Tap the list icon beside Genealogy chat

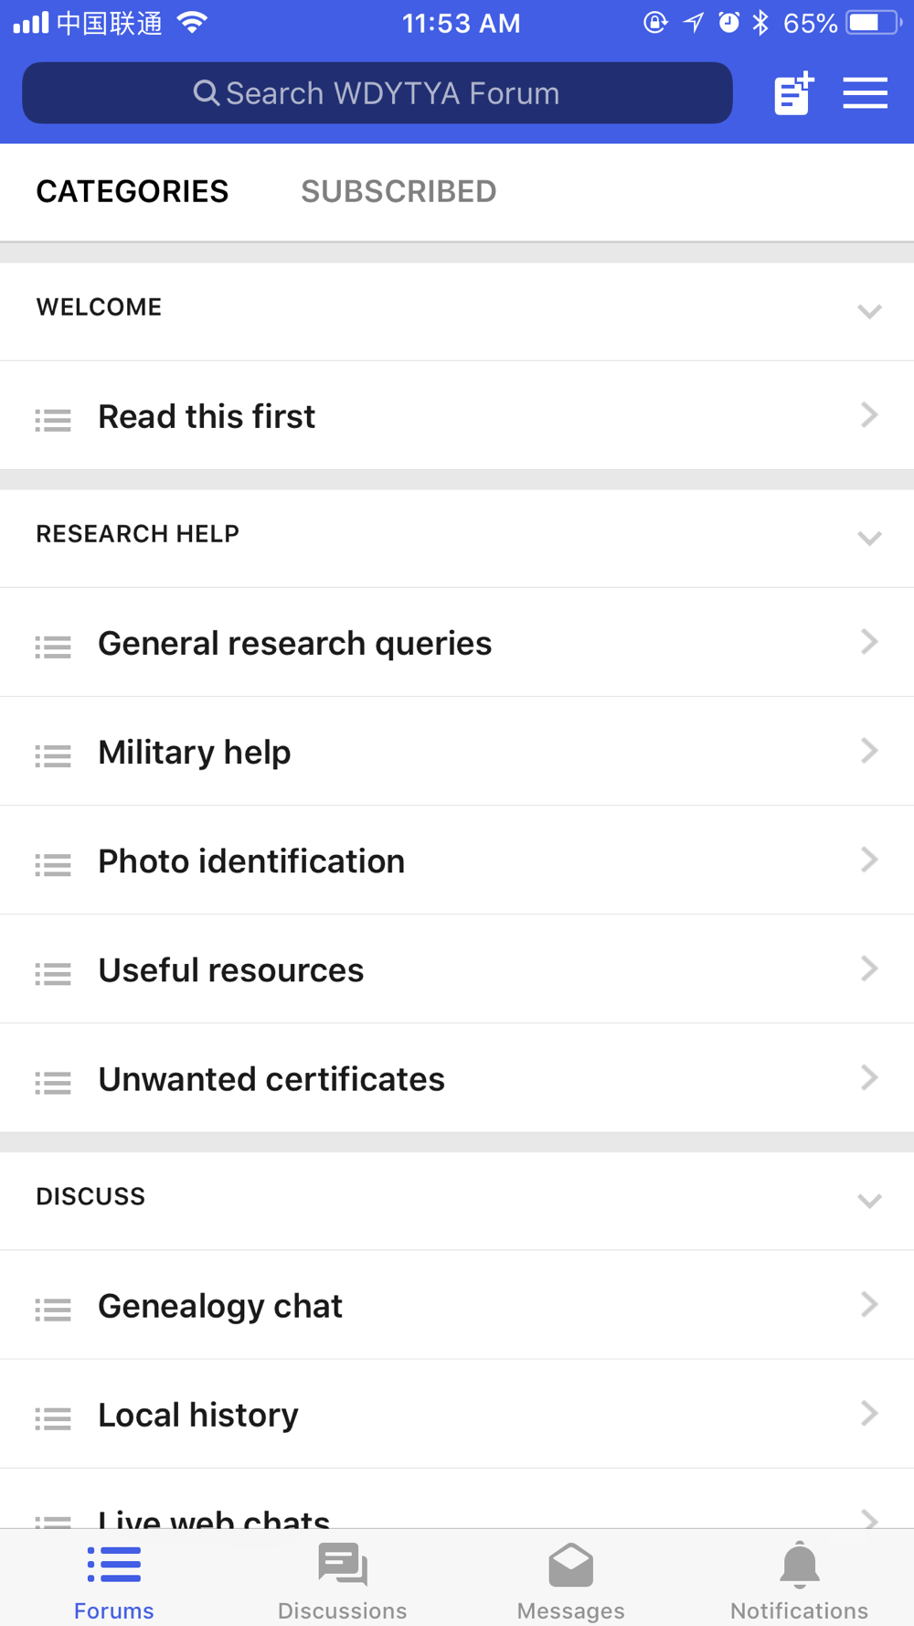point(53,1310)
